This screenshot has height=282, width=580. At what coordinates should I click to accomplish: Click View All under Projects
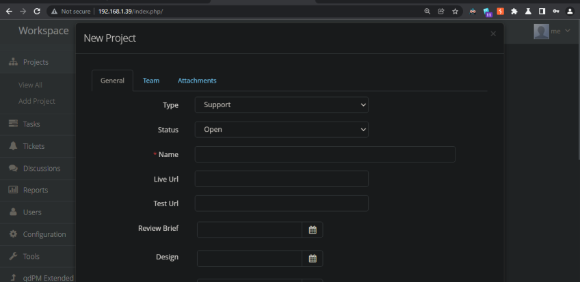[x=30, y=85]
